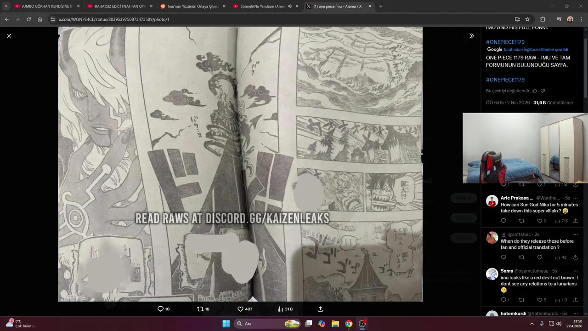Viewport: 588px width, 331px height.
Task: Open File Explorer from the taskbar
Action: (x=335, y=324)
